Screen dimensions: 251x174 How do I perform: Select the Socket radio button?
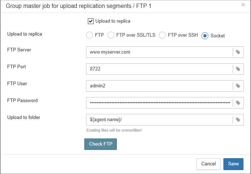point(205,36)
